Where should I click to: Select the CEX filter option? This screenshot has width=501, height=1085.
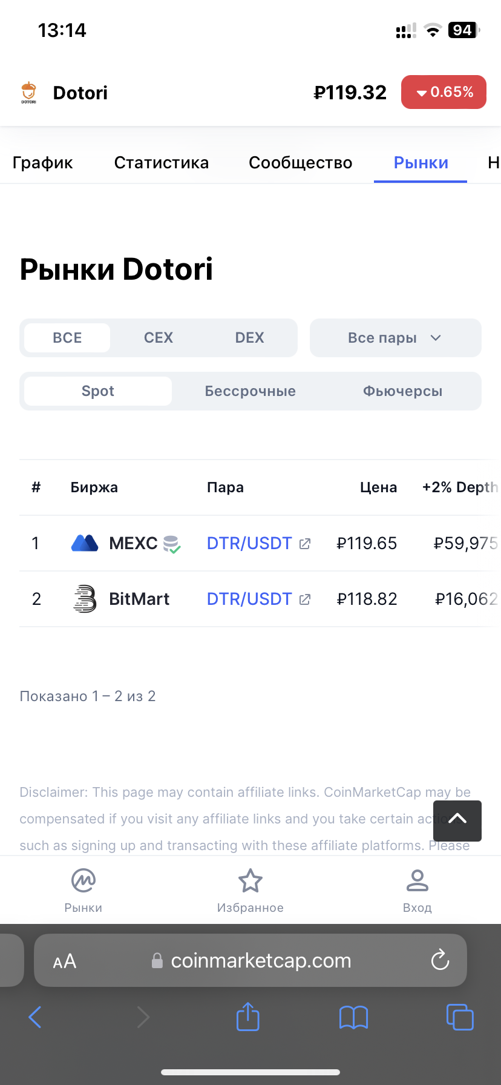coord(159,338)
